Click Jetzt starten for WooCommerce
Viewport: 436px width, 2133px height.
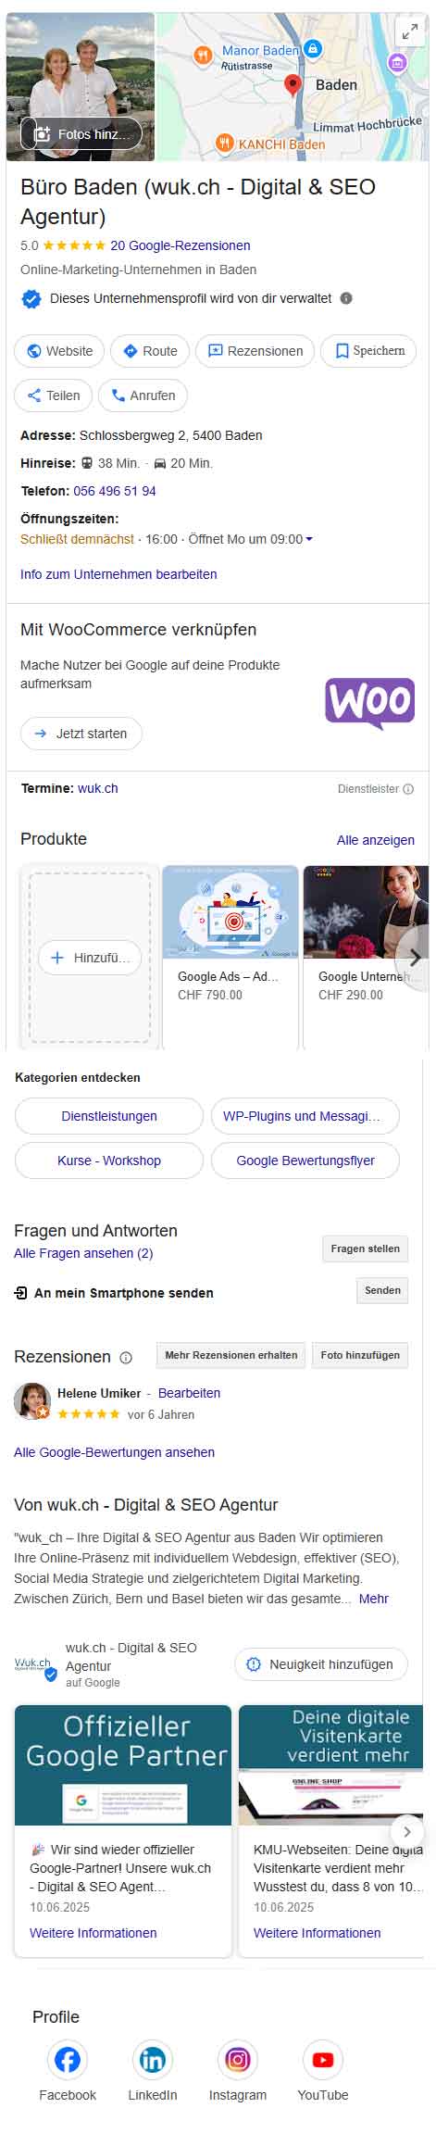[81, 734]
